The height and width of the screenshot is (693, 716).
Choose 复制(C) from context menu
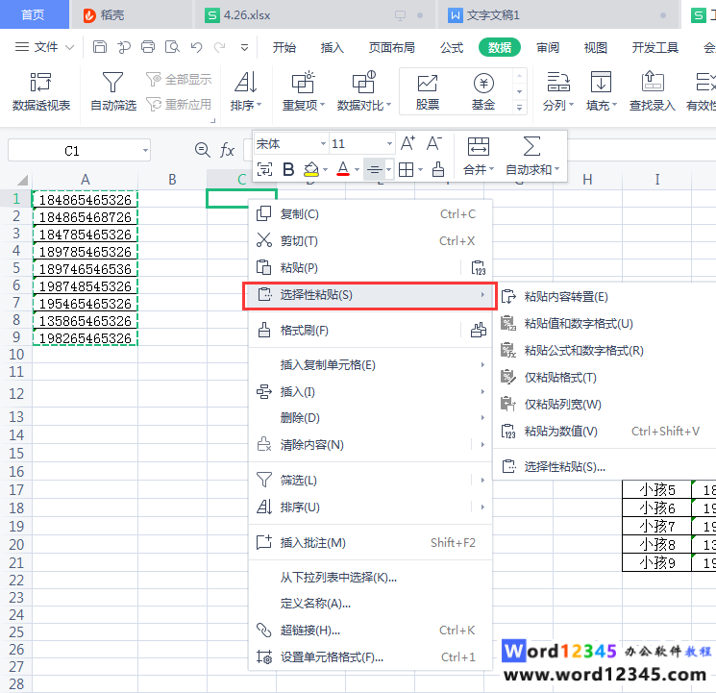tap(370, 213)
